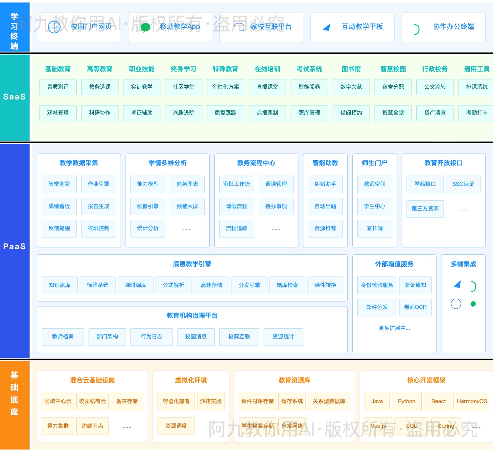Click the globe icon beside 校园门户网页
The height and width of the screenshot is (453, 493).
(x=54, y=27)
